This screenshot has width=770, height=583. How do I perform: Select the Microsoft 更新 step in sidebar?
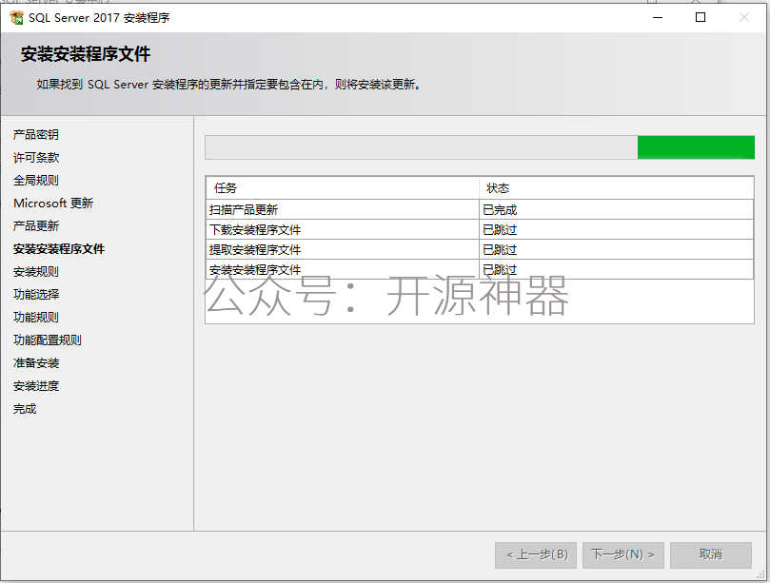pyautogui.click(x=53, y=204)
